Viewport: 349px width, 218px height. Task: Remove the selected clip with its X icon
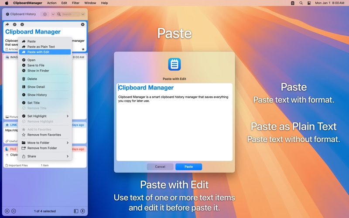coord(82,24)
